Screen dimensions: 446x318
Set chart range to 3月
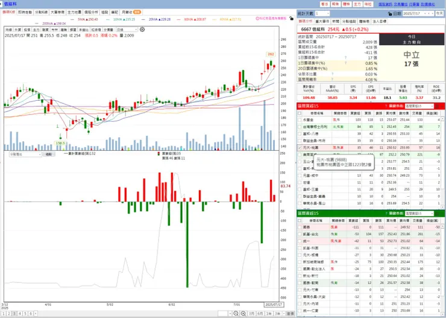pyautogui.click(x=251, y=313)
